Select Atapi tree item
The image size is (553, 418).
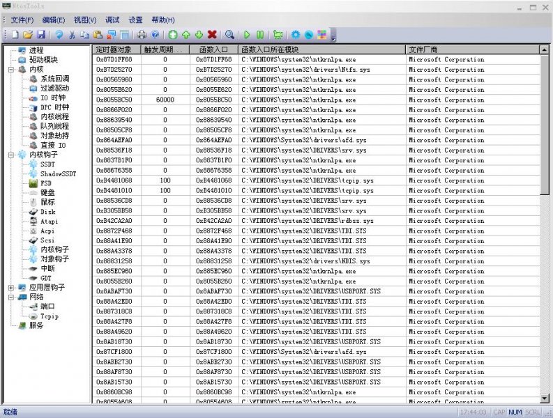pyautogui.click(x=50, y=222)
